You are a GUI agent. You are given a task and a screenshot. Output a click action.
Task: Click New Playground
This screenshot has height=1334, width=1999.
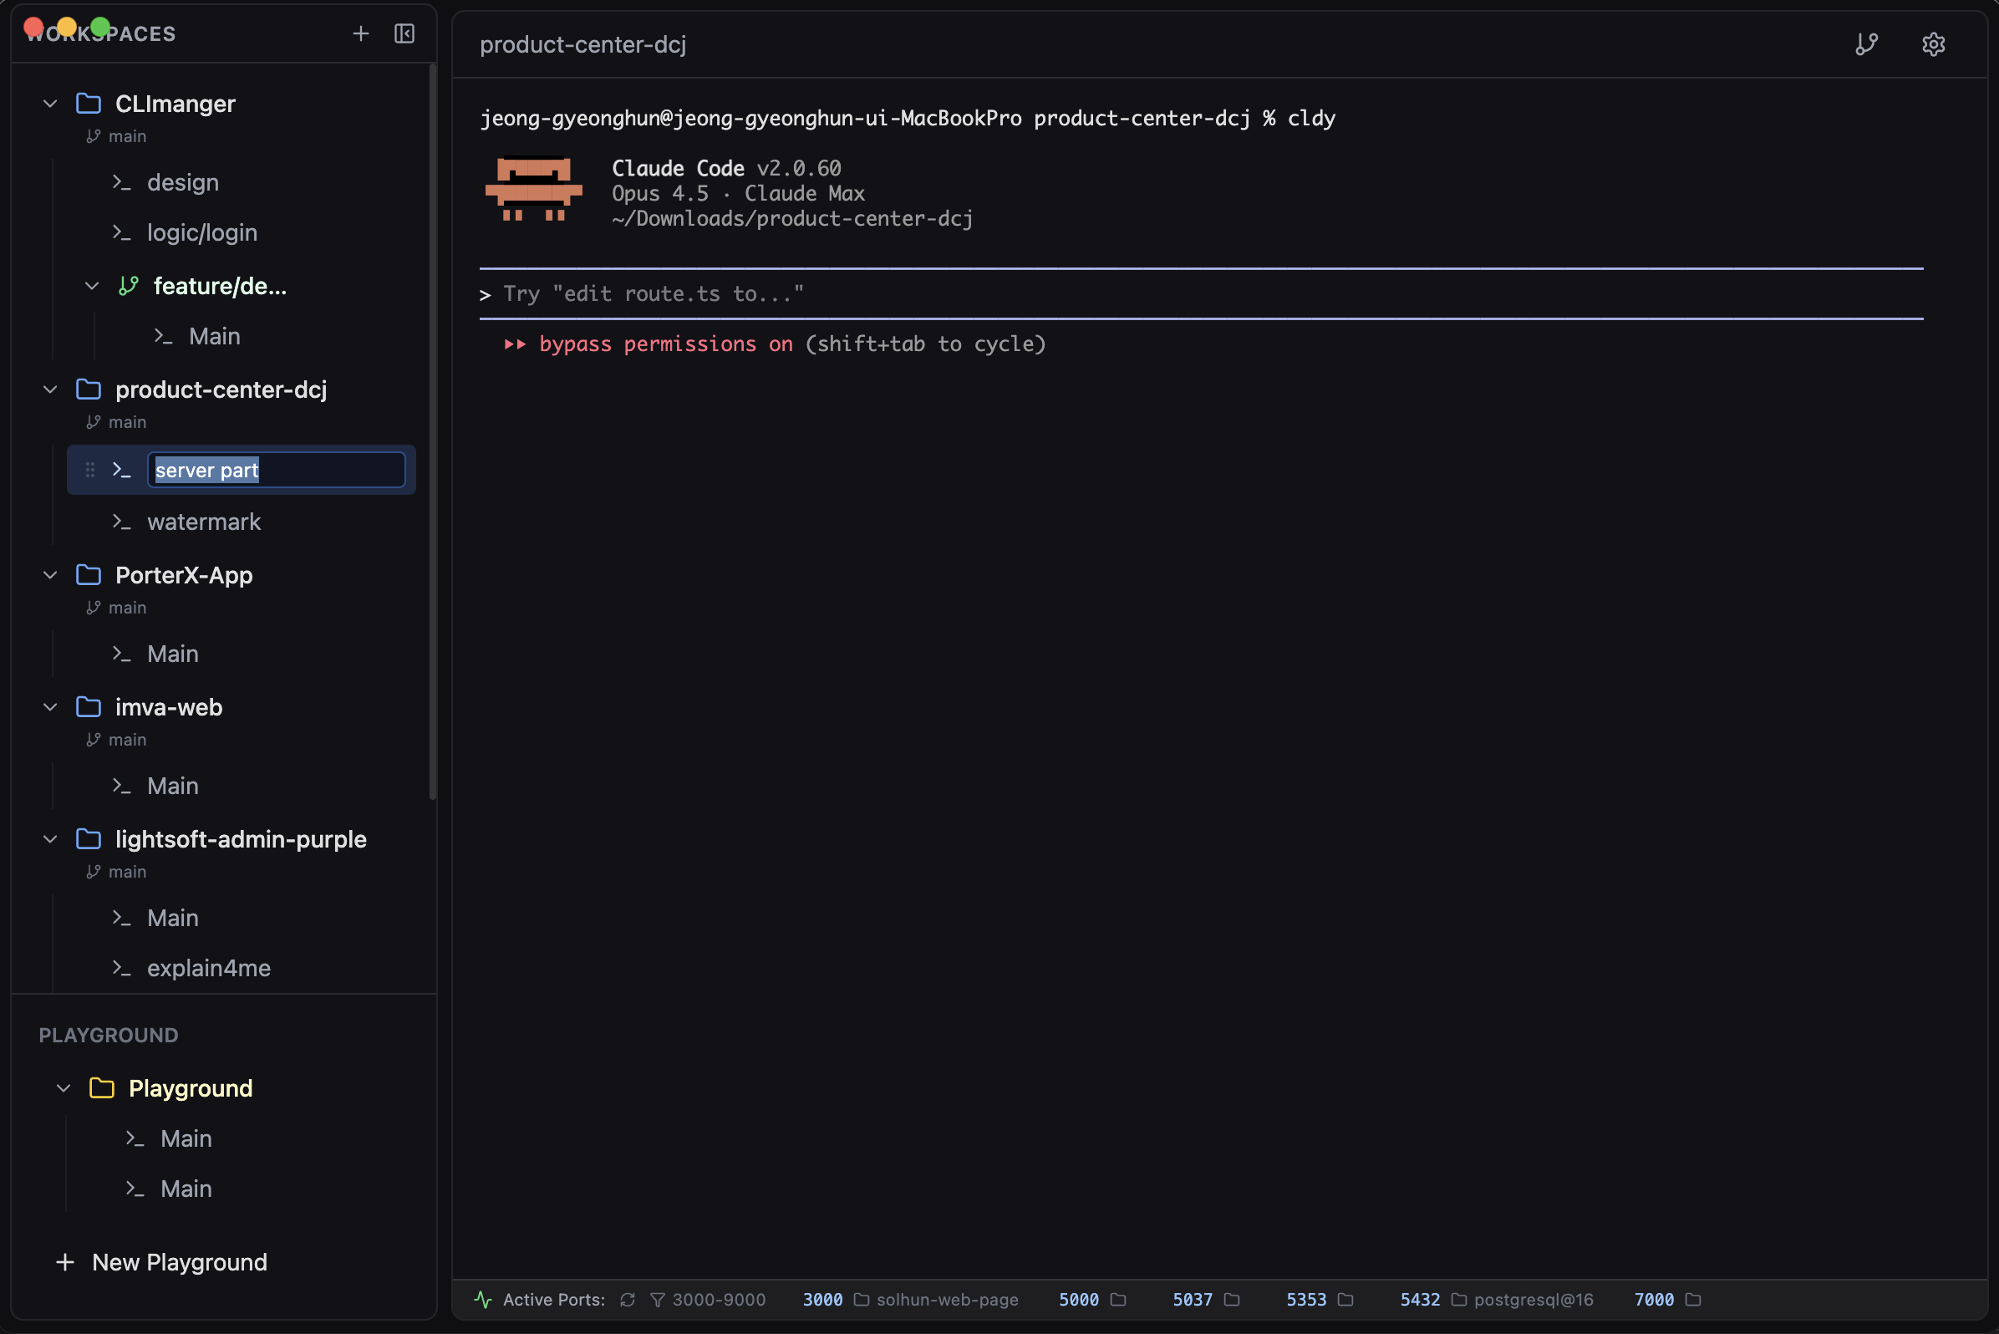pyautogui.click(x=179, y=1261)
